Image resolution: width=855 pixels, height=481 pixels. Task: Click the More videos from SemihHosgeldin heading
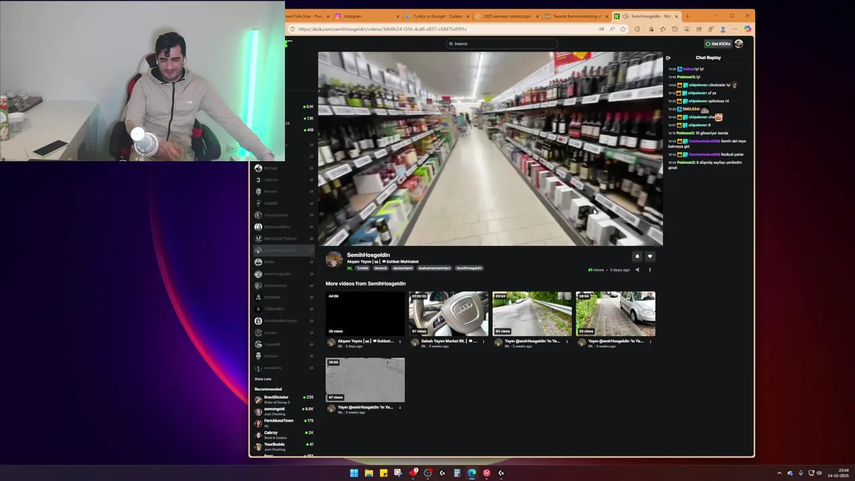tap(365, 283)
